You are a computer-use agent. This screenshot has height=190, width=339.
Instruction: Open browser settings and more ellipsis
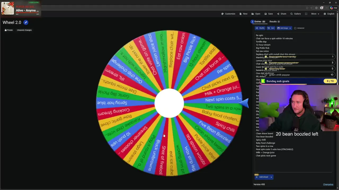[326, 8]
